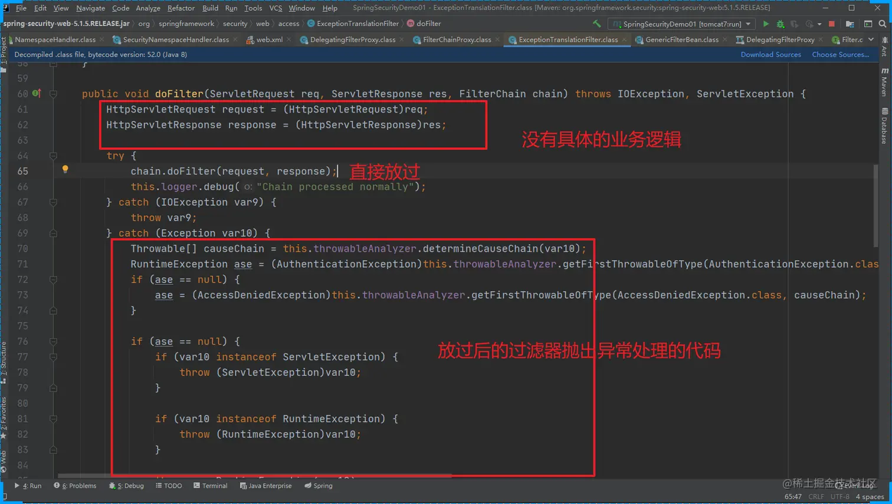This screenshot has width=892, height=504.
Task: Open the File menu
Action: pos(21,8)
